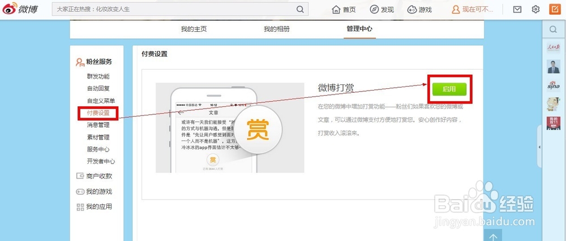Select 自定义菜单 in sidebar
Viewport: 566px width, 241px height.
coord(101,101)
